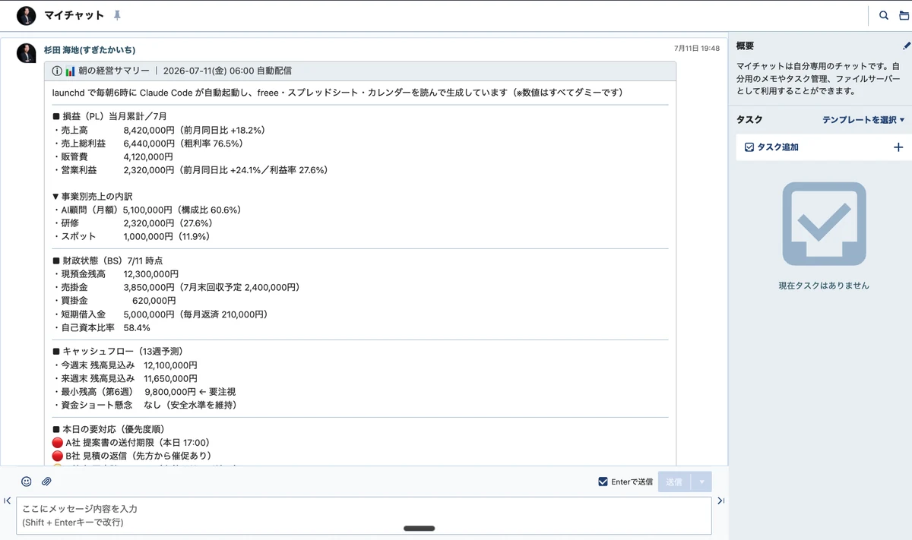912x540 pixels.
Task: Click the 概要 panel heading
Action: 746,46
